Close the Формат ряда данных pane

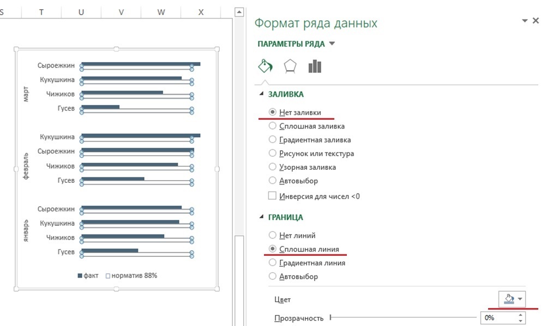tap(536, 21)
